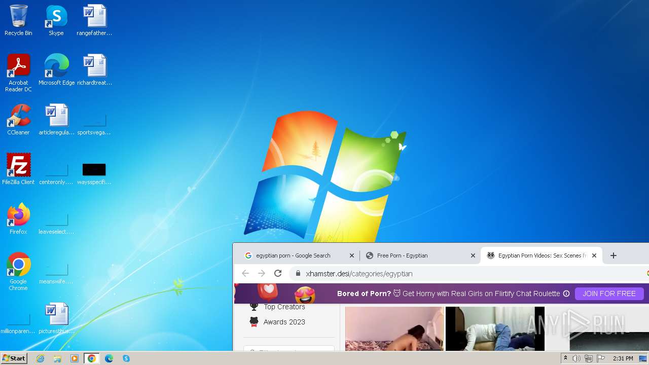Launch Google Chrome desktop shortcut
Screen dimensions: 649x365
[18, 271]
